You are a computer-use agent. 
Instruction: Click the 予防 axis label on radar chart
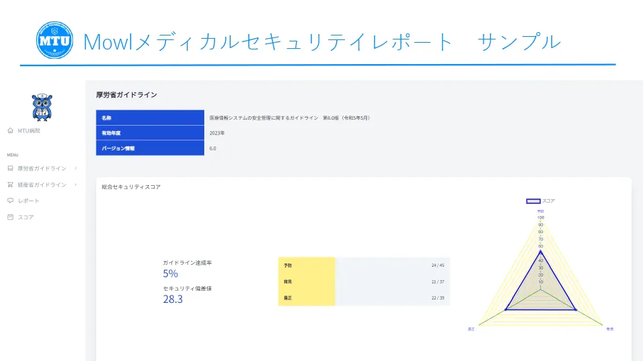click(x=541, y=211)
